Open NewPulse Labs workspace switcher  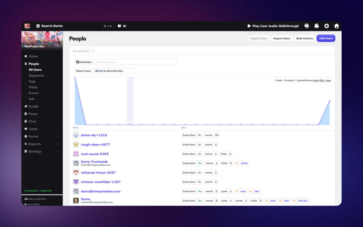[42, 46]
